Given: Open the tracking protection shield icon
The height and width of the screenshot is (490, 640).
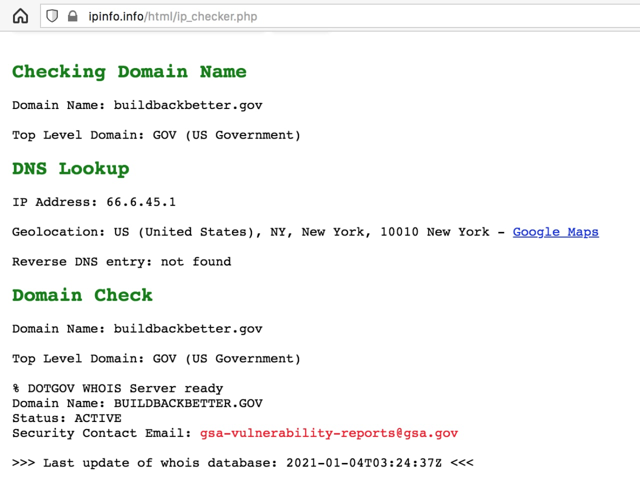Looking at the screenshot, I should coord(52,16).
